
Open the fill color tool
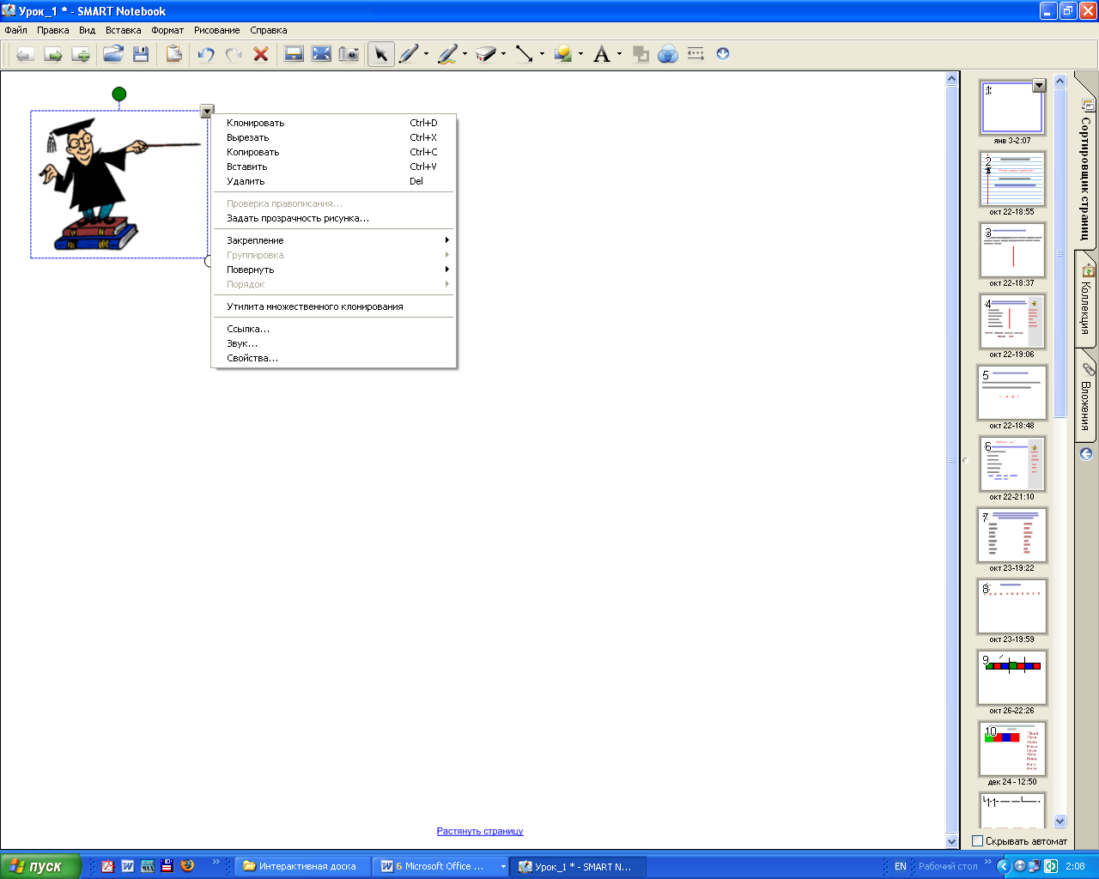tap(641, 54)
